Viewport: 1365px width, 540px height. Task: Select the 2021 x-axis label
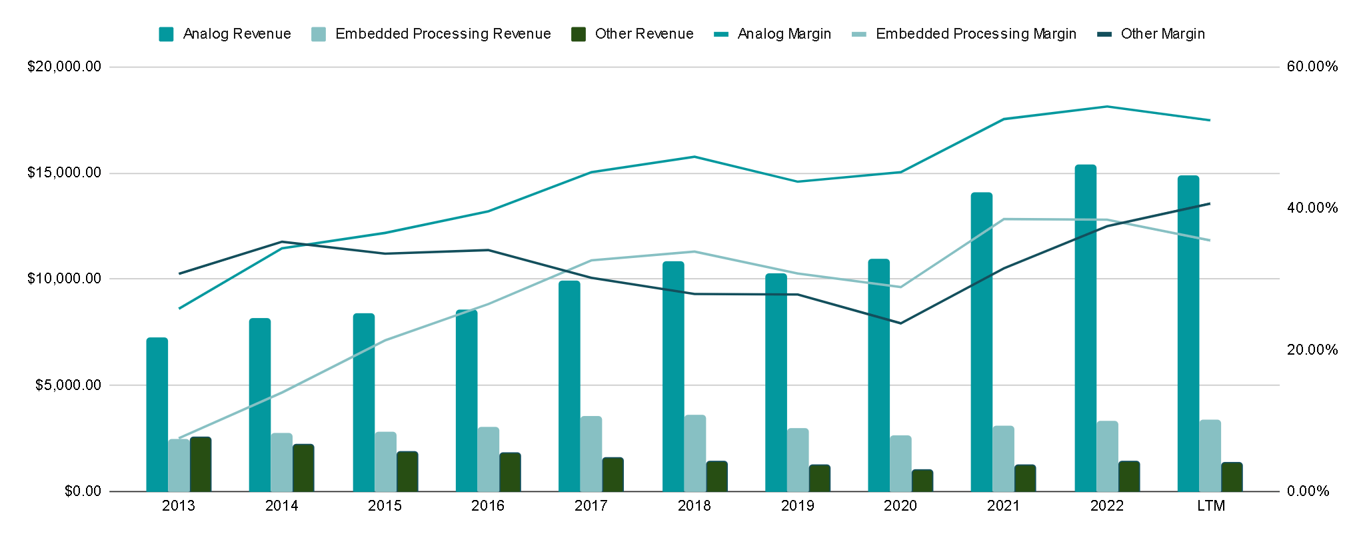coord(1004,506)
